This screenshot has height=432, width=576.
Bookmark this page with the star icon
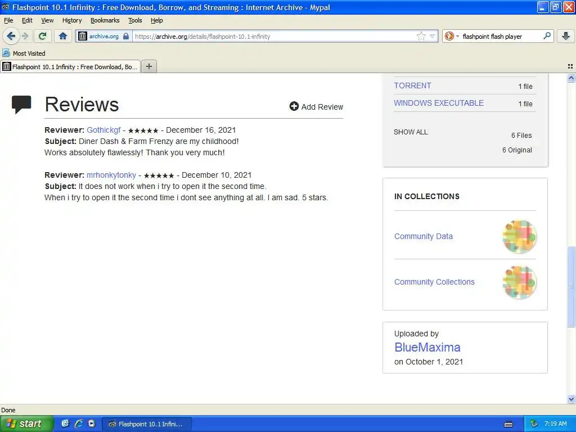point(421,36)
